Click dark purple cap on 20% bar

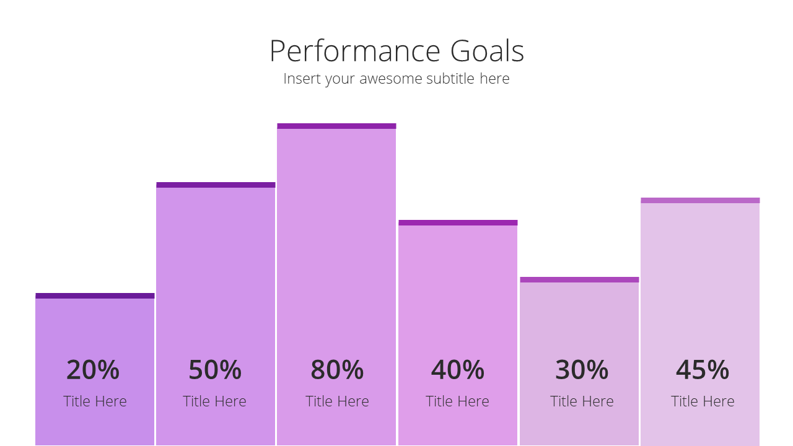click(x=95, y=296)
